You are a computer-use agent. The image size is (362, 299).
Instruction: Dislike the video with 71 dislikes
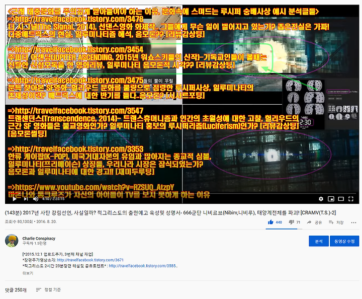tap(294, 222)
